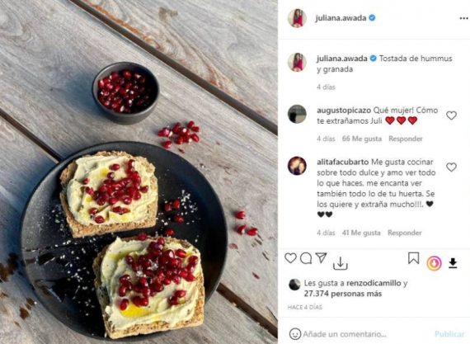The image size is (470, 344).
Task: Share post via paper plane icon
Action: 321,257
